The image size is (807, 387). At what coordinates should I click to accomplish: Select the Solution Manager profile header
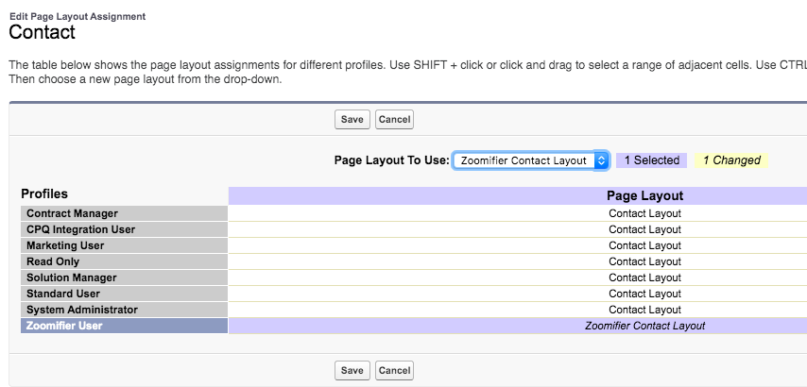(124, 278)
